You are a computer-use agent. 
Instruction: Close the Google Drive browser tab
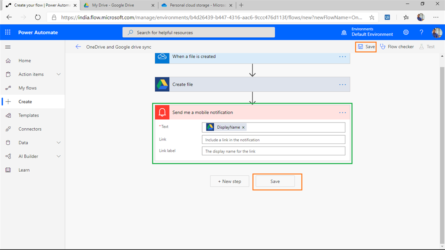[153, 5]
